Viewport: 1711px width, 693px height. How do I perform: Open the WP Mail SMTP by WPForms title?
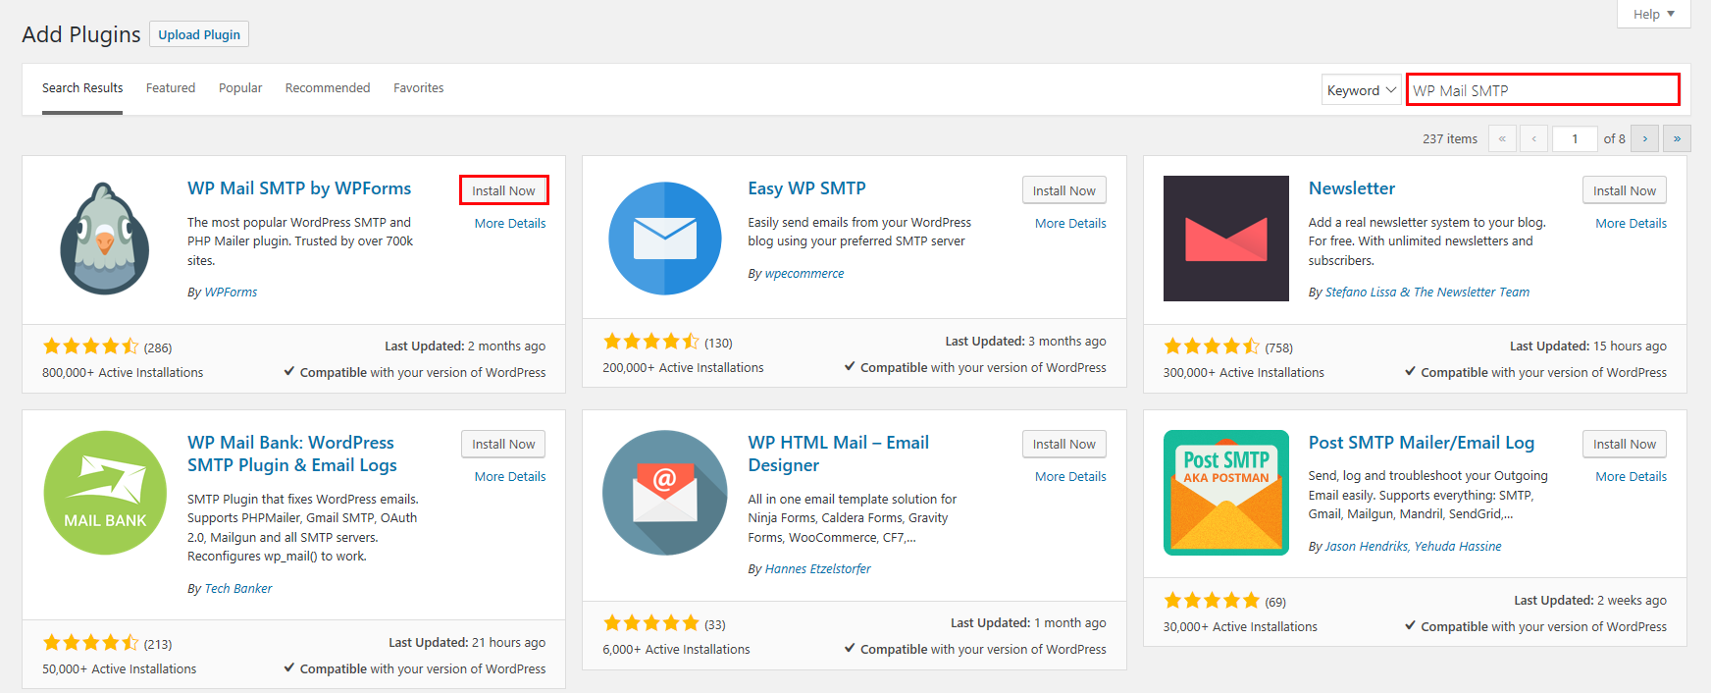(x=299, y=188)
